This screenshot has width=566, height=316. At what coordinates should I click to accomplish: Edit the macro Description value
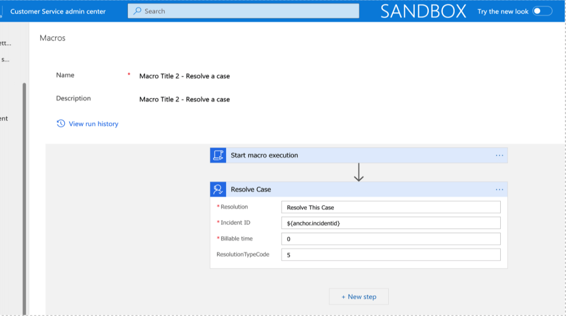(184, 99)
